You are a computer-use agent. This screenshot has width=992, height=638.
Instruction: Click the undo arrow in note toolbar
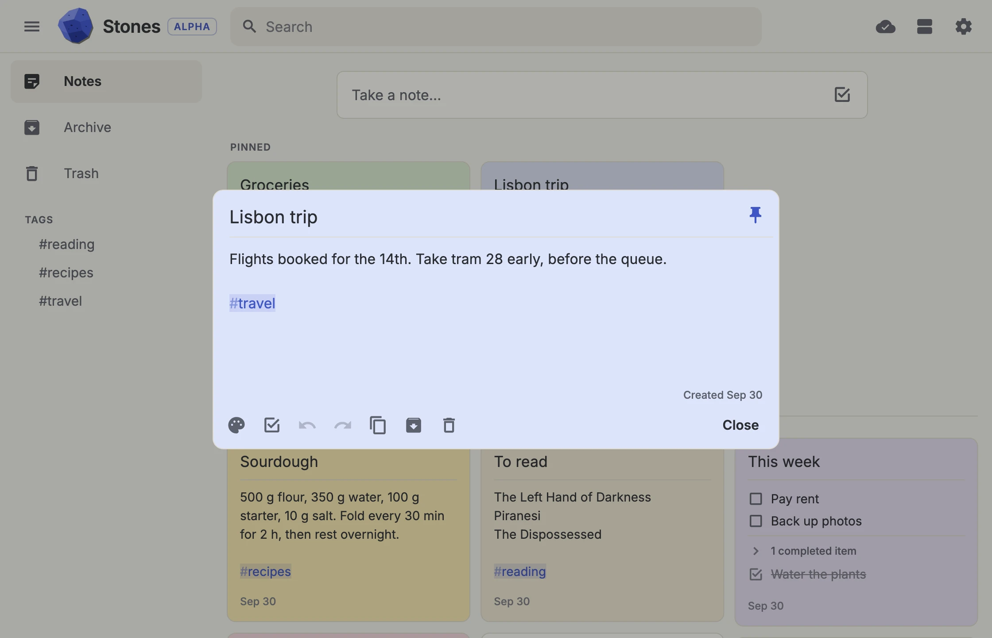click(x=307, y=425)
